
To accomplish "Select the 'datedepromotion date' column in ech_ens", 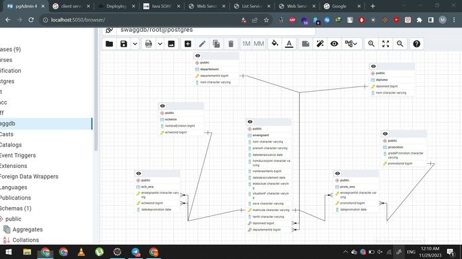I will 158,209.
